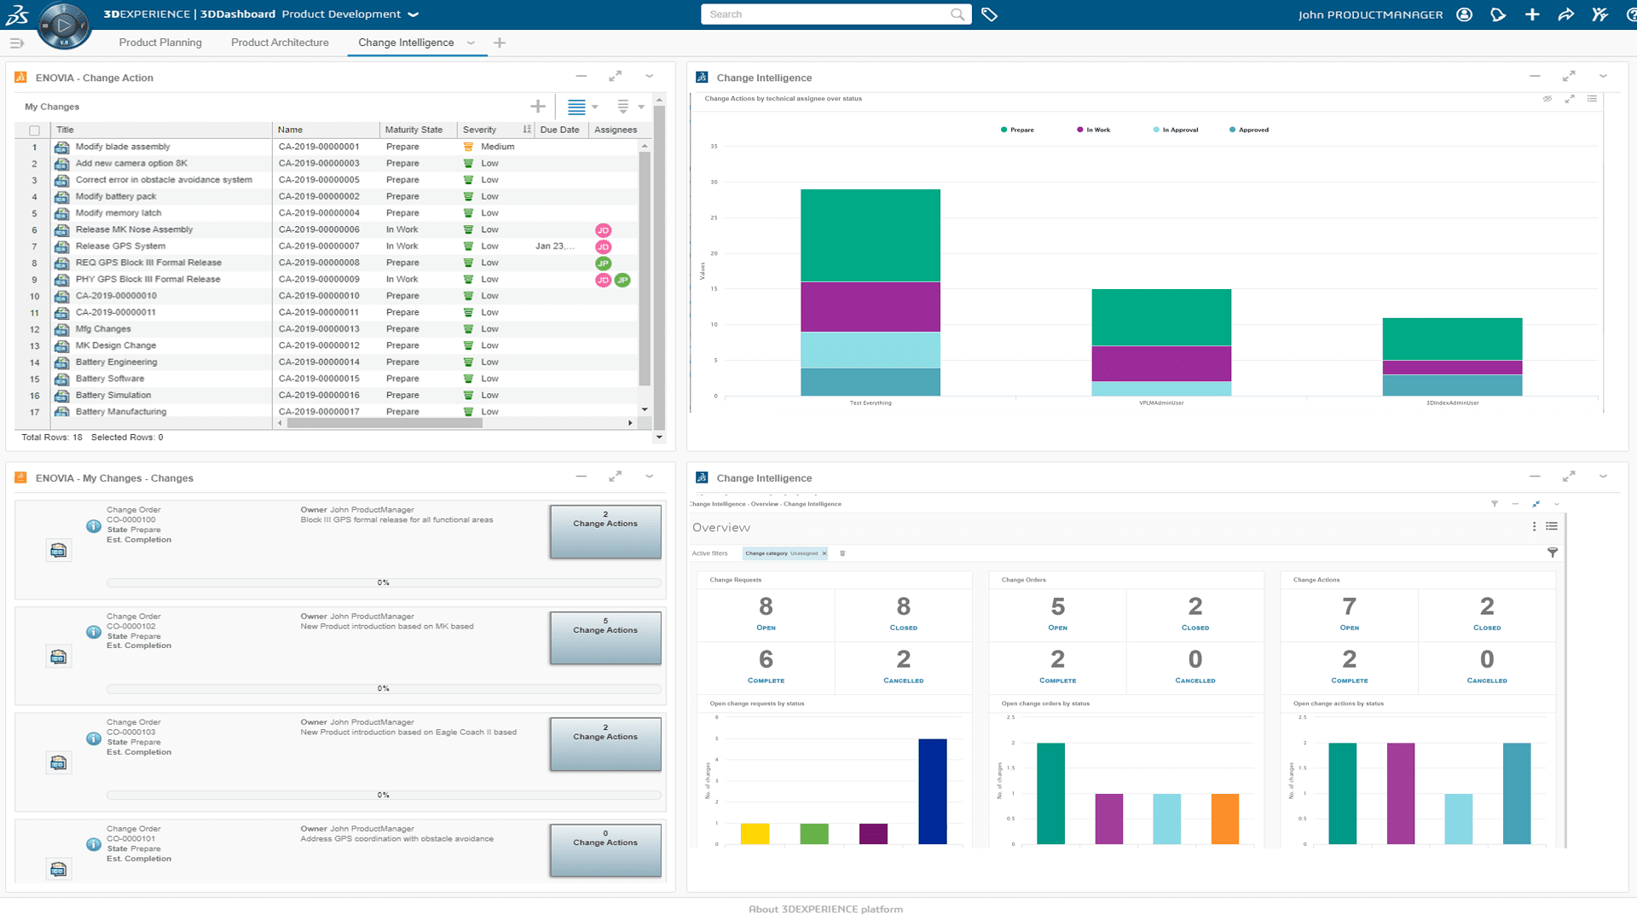Image resolution: width=1637 pixels, height=921 pixels.
Task: Expand Change Intelligence breadcrumb dropdown arrow
Action: 471,43
